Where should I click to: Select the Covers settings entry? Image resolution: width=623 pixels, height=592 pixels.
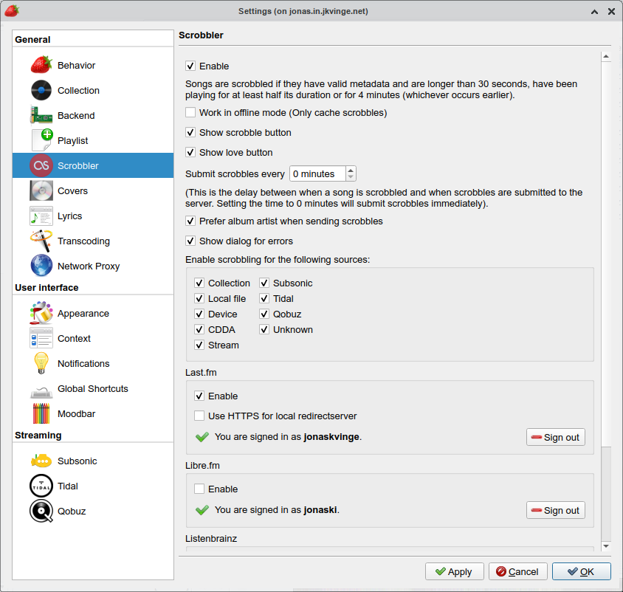tap(43, 190)
